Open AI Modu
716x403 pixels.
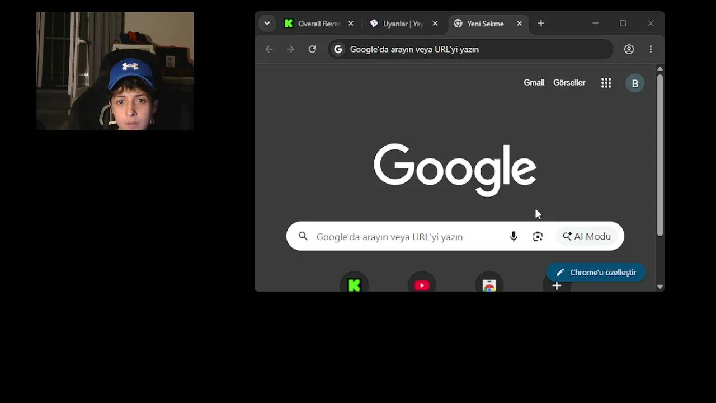(587, 236)
